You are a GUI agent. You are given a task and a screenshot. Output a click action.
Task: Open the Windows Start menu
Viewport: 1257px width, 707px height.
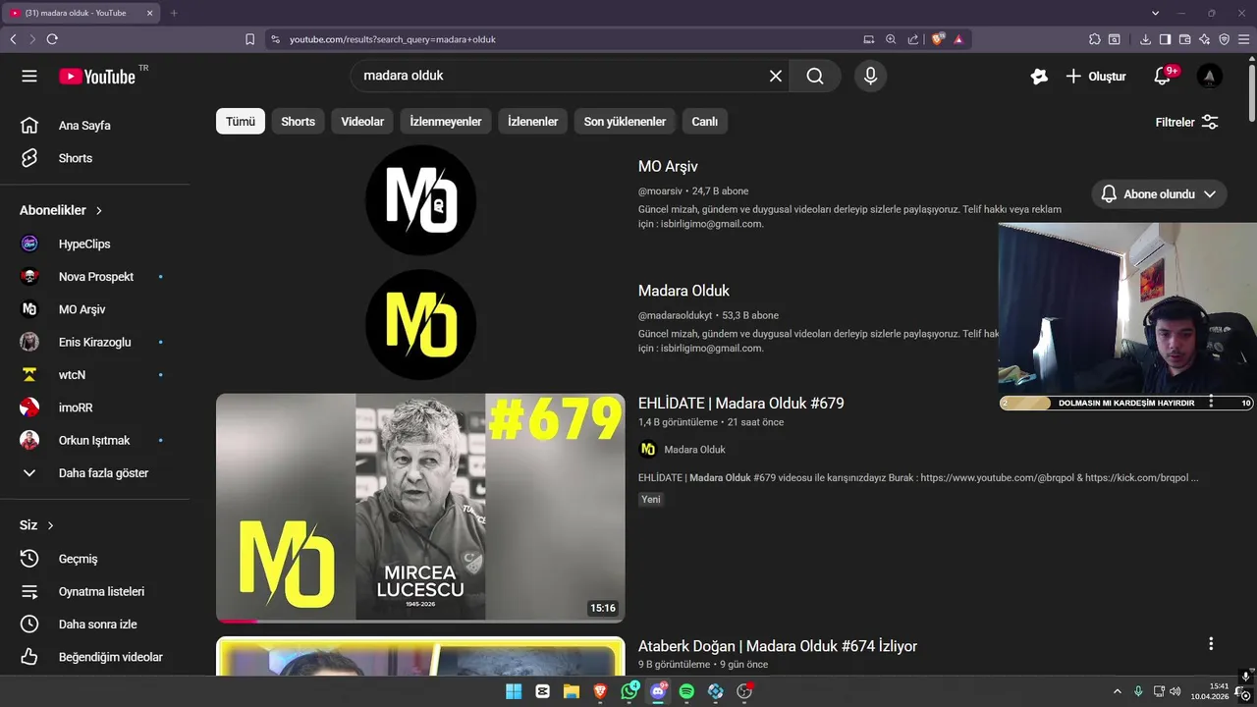(514, 691)
